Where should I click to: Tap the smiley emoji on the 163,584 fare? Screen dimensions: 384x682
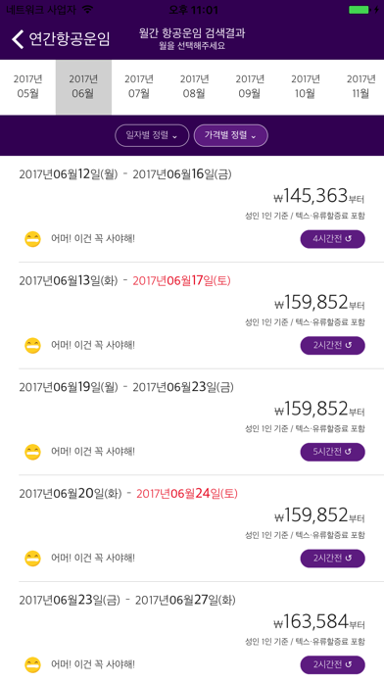[32, 664]
